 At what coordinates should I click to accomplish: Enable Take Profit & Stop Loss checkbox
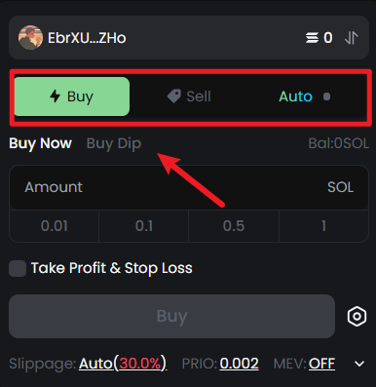pyautogui.click(x=18, y=268)
